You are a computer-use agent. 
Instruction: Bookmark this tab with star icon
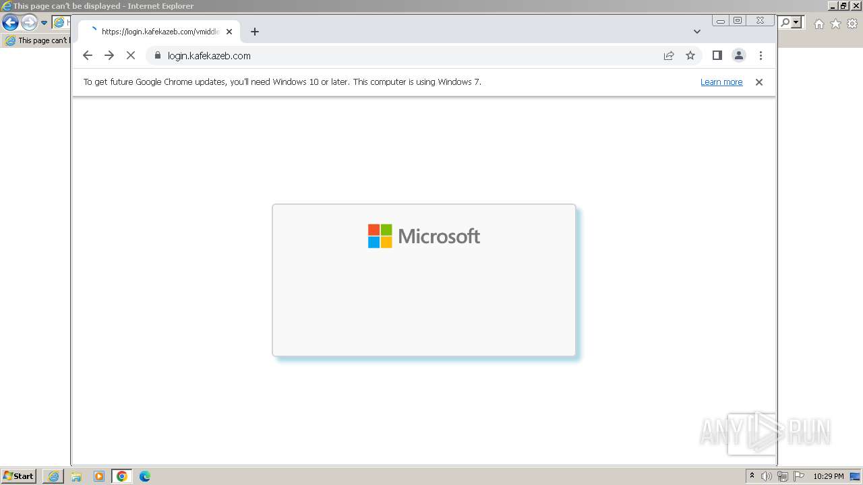coord(690,56)
